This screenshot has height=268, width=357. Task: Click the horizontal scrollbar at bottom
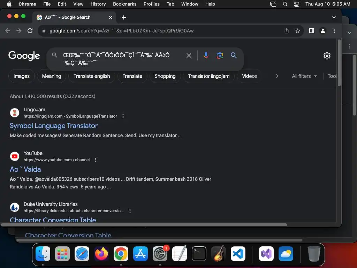pos(144,225)
